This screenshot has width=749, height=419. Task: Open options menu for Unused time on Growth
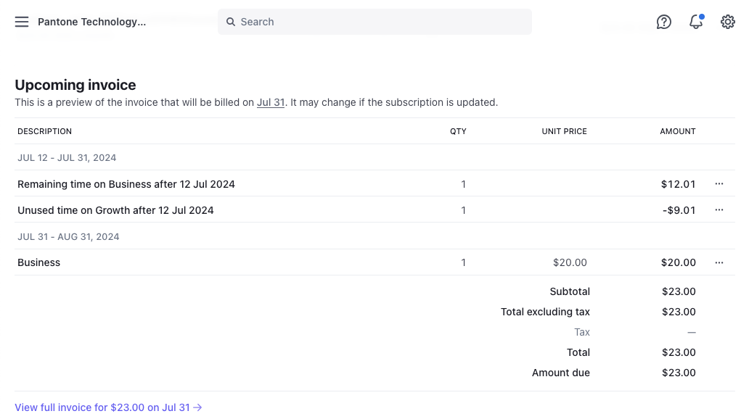coord(719,209)
